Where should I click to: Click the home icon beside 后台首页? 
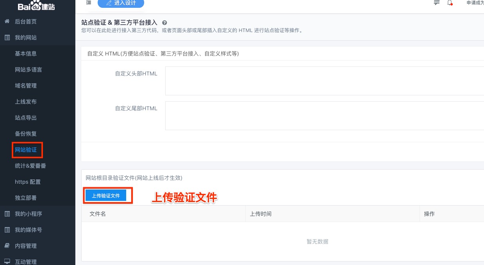(7, 21)
